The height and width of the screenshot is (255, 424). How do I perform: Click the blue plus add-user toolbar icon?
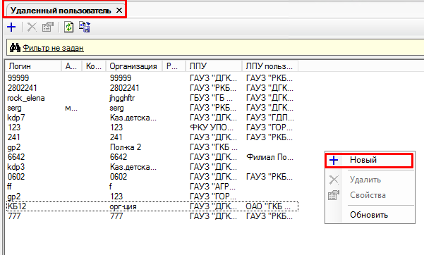click(11, 27)
